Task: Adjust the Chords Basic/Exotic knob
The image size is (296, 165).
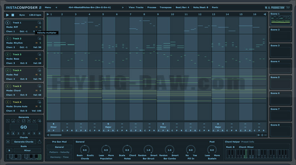Action: tap(85, 150)
